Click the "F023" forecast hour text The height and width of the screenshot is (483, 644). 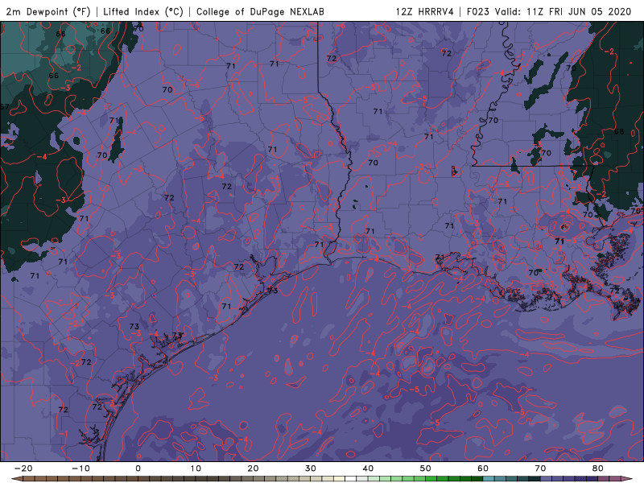[x=478, y=11]
